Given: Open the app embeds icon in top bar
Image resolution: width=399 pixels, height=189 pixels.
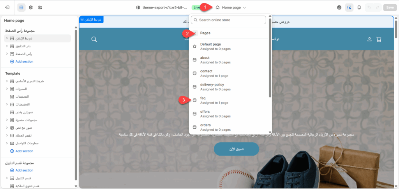Looking at the screenshot, I should click(x=40, y=8).
